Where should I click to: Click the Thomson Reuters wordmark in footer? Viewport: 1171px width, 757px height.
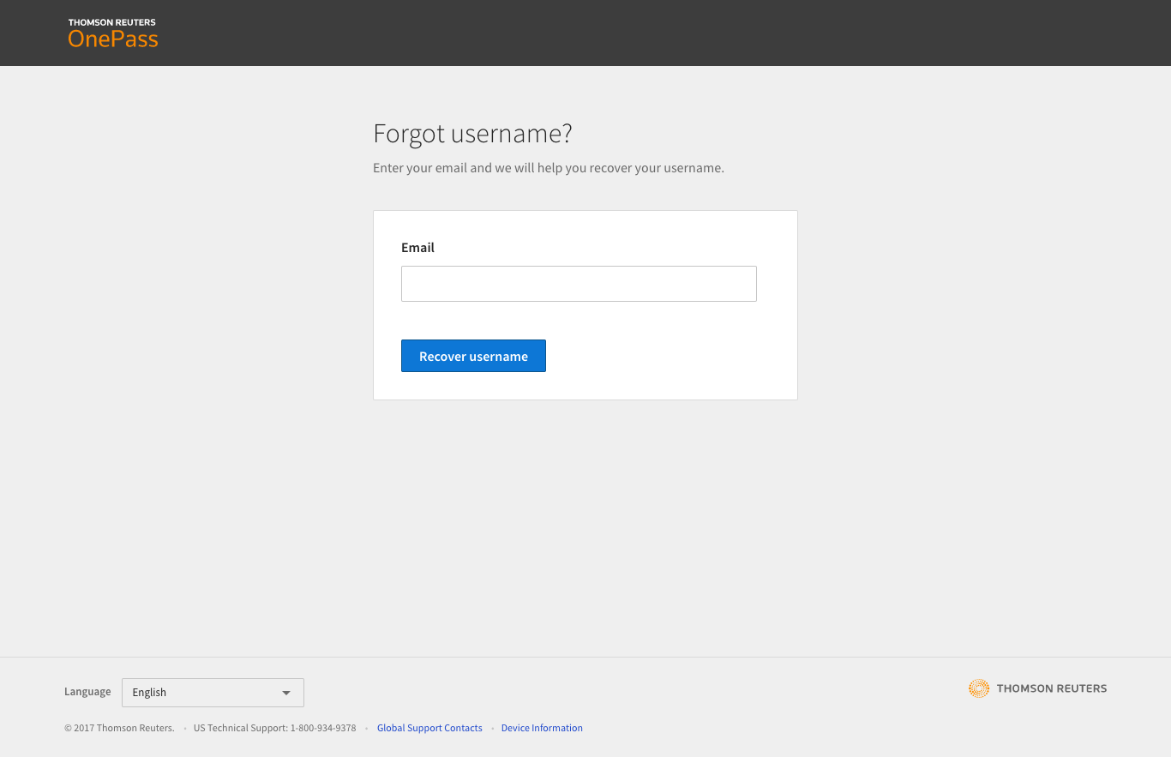(x=1051, y=688)
